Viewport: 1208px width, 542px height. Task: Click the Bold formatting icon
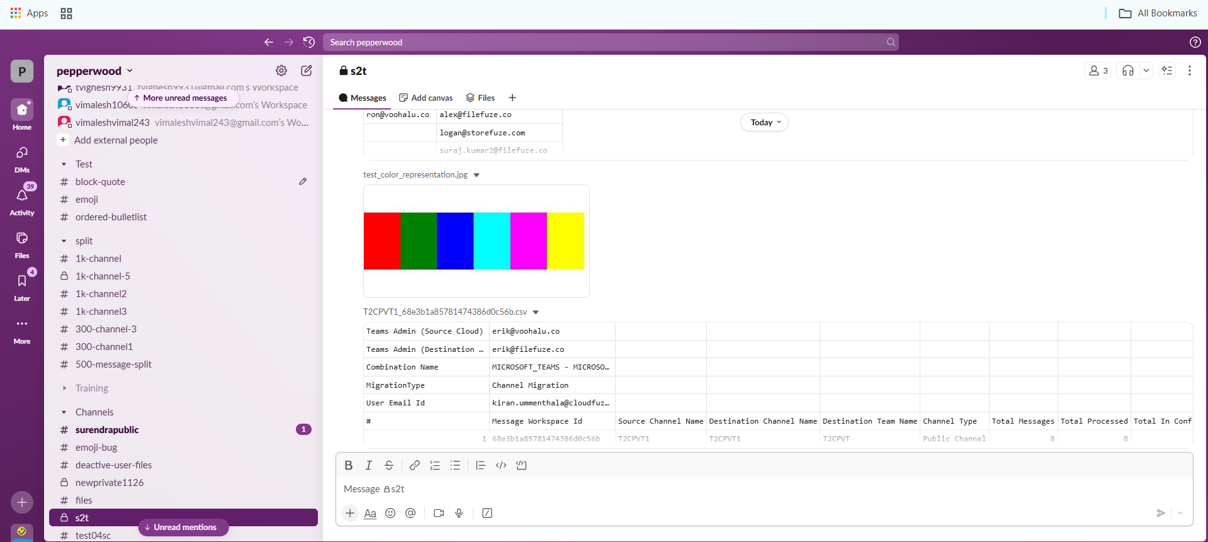click(x=348, y=465)
